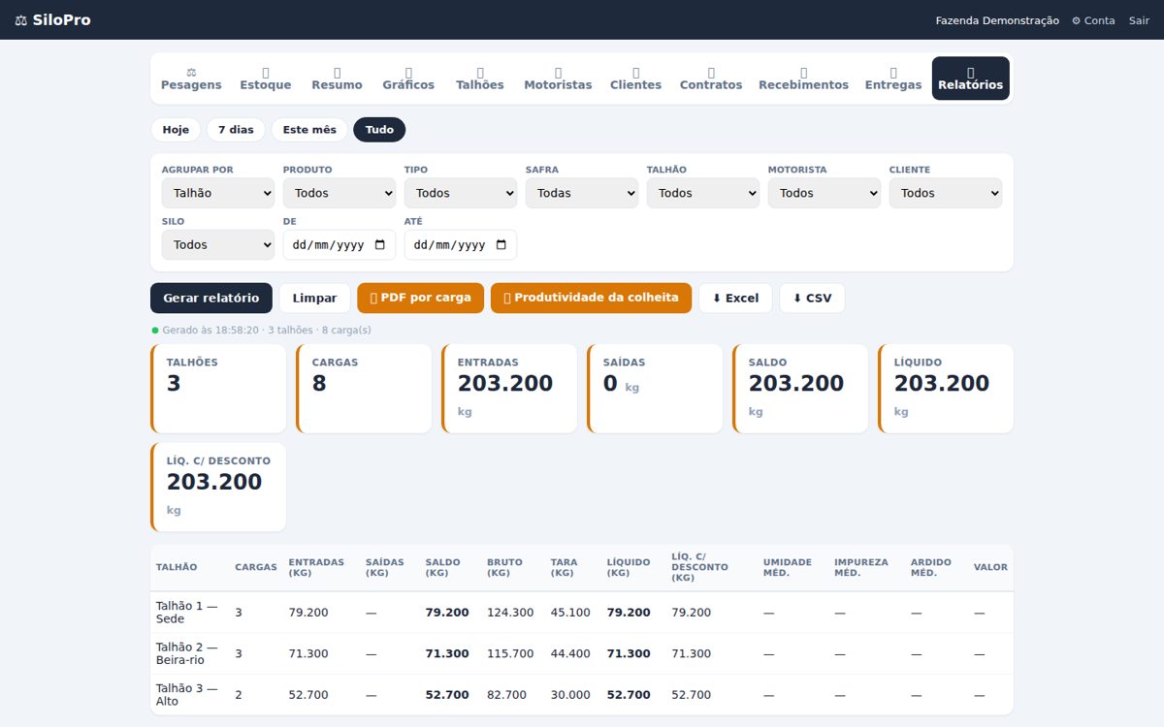Click the Fazenda Demonstração farm name
The image size is (1164, 727).
point(997,20)
